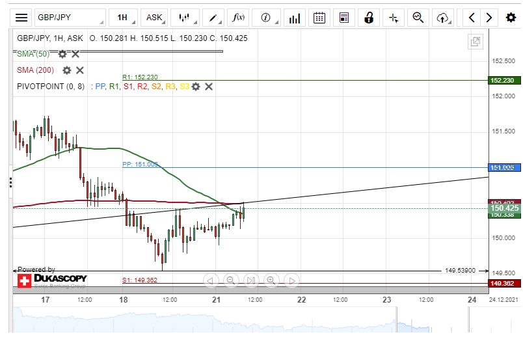Image resolution: width=523 pixels, height=339 pixels.
Task: Open the GBP/JPY instrument selector
Action: click(70, 18)
